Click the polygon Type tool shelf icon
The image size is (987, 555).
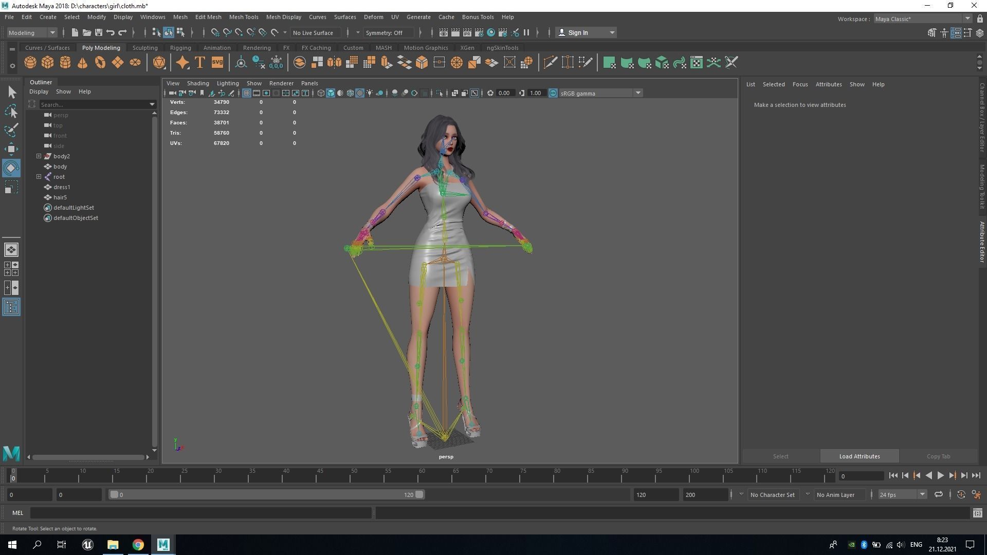[x=200, y=63]
